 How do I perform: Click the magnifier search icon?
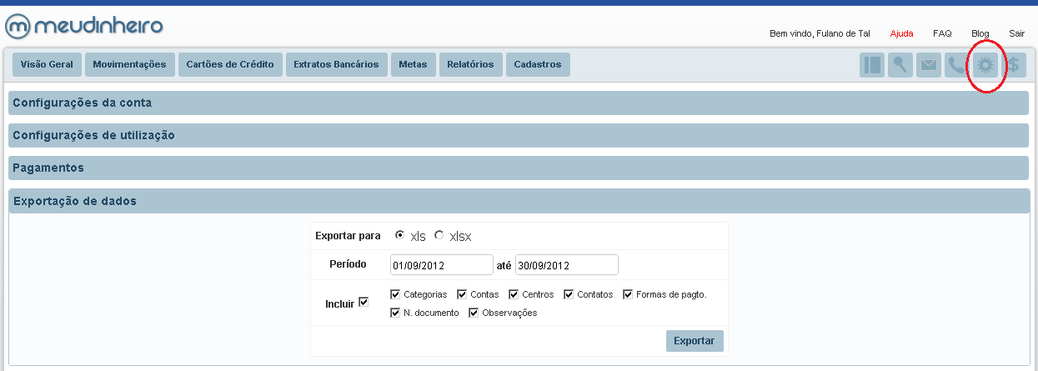(x=900, y=65)
